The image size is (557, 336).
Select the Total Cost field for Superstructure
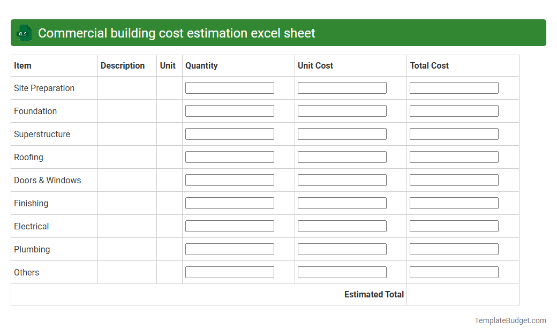tap(454, 133)
